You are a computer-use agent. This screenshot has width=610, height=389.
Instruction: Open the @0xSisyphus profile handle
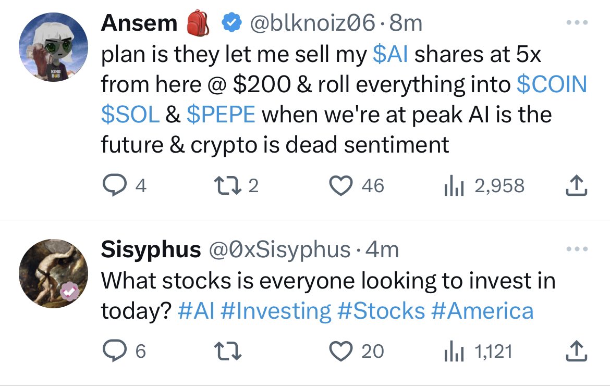click(x=279, y=249)
